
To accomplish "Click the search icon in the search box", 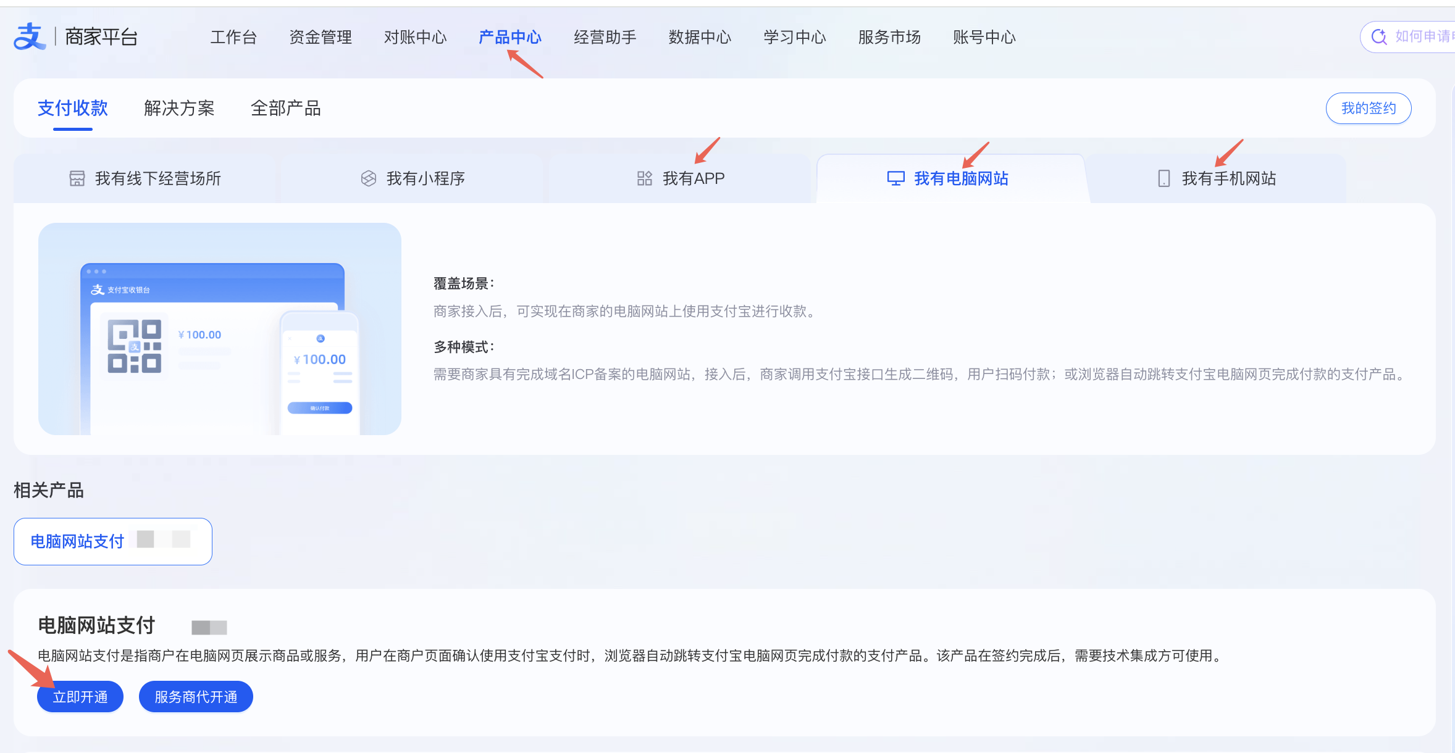I will 1378,37.
